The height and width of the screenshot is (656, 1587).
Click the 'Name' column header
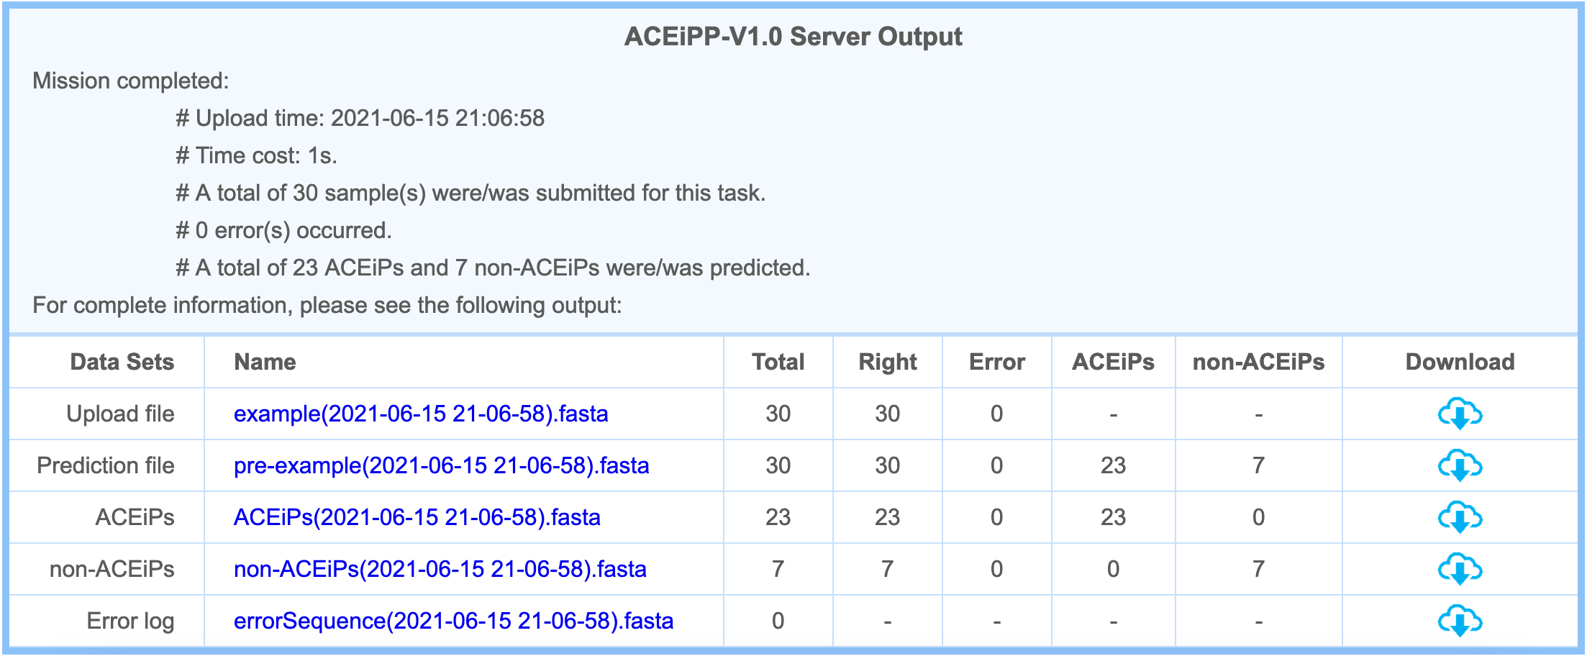265,362
